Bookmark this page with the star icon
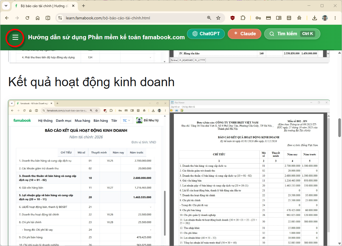 click(218, 18)
